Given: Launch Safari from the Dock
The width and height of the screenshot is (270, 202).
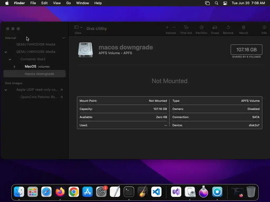Looking at the screenshot, I should 46,192.
